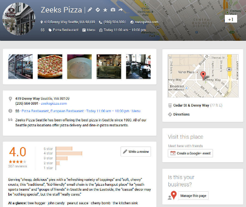This screenshot has width=246, height=207.
Task: Click the $$ price level in the header
Action: [x=42, y=30]
